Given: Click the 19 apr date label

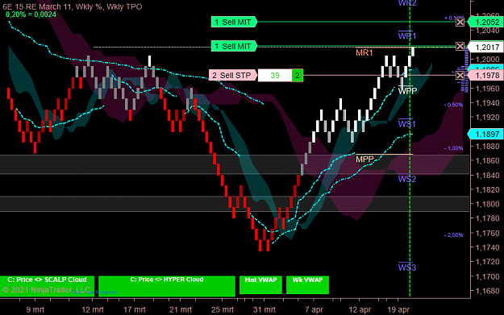Looking at the screenshot, I should tap(398, 310).
